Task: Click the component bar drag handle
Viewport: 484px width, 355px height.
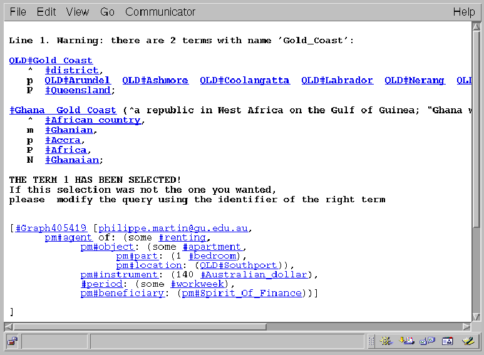Action: click(x=371, y=341)
